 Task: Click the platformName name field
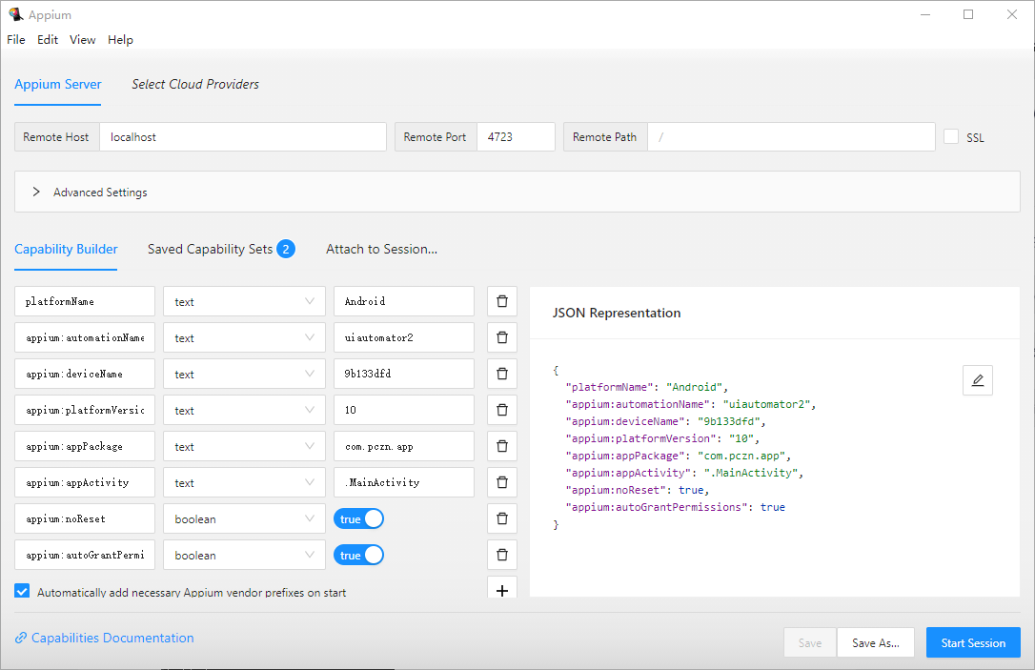(x=85, y=301)
